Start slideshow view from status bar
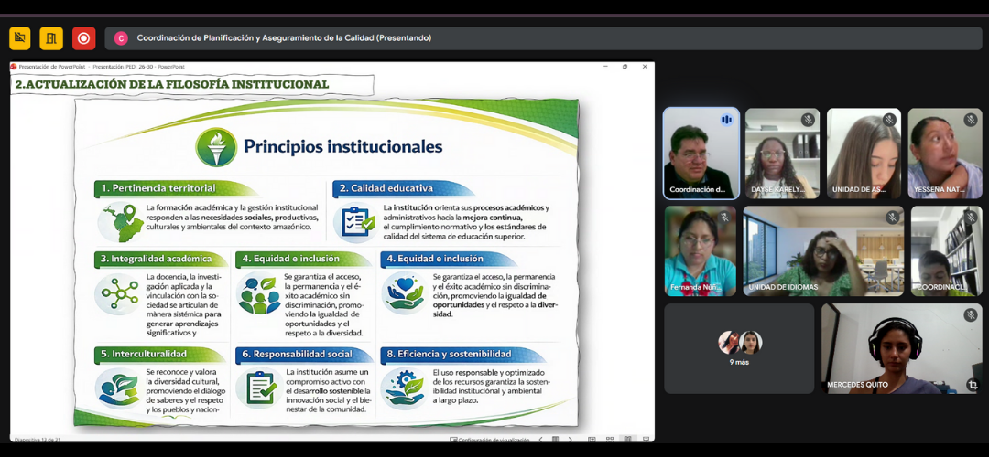 point(644,440)
